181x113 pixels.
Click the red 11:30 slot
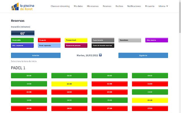coord(150,84)
